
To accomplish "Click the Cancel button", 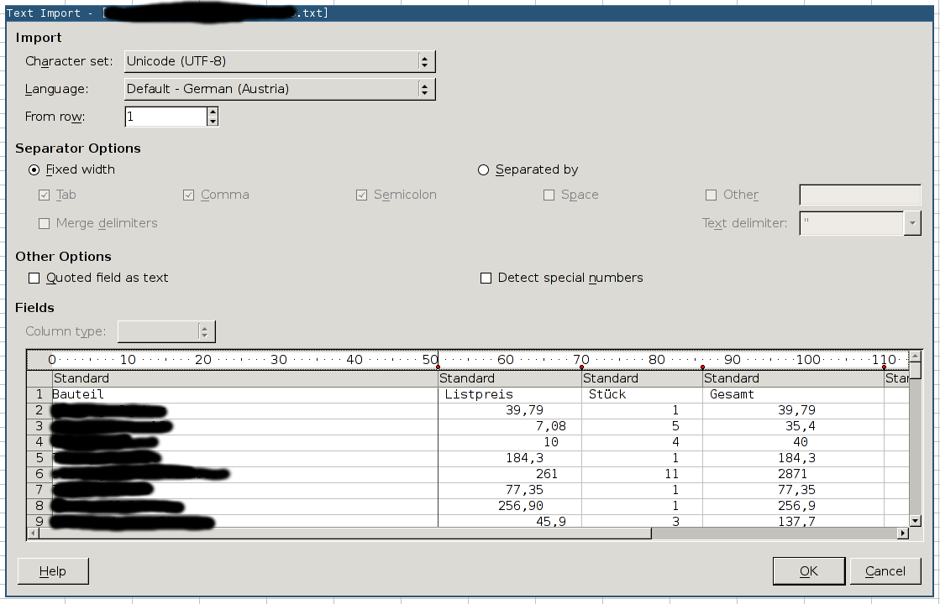I will [x=885, y=571].
